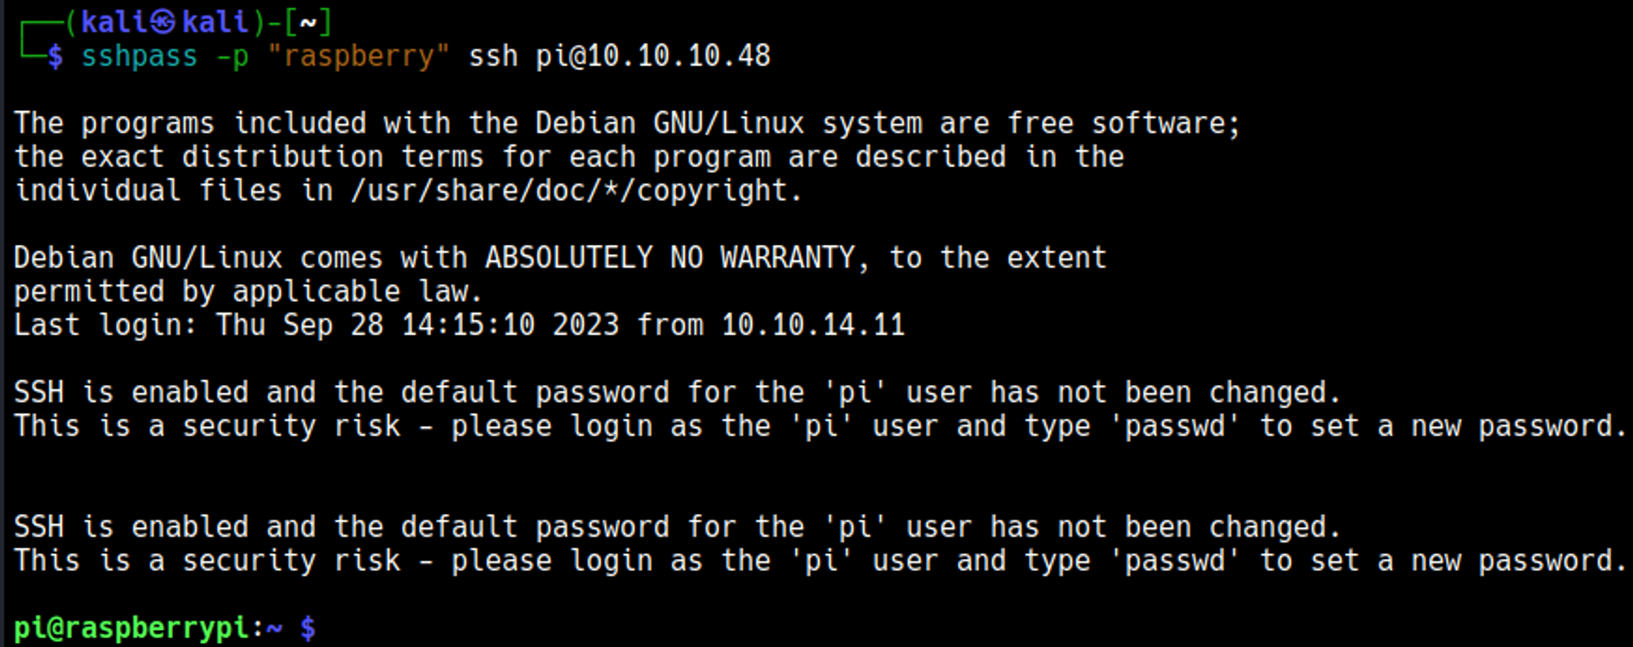
Task: Click the green pi@raspberrypi prompt text
Action: (x=131, y=628)
